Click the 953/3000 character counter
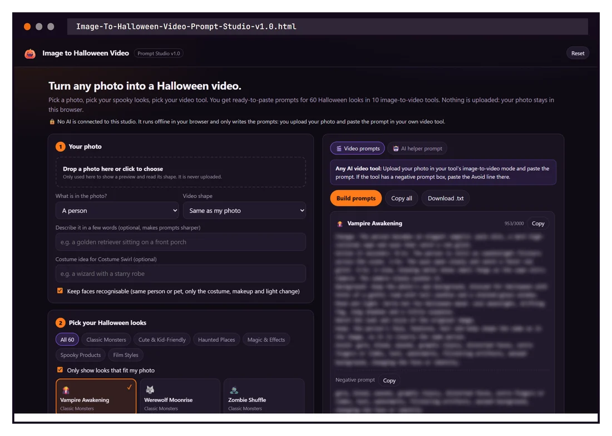The width and height of the screenshot is (612, 436). pos(514,224)
